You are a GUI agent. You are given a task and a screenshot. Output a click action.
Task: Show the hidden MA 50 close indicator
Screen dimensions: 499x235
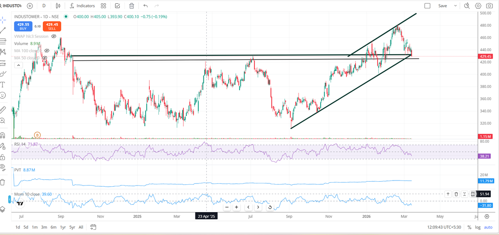tap(45, 57)
